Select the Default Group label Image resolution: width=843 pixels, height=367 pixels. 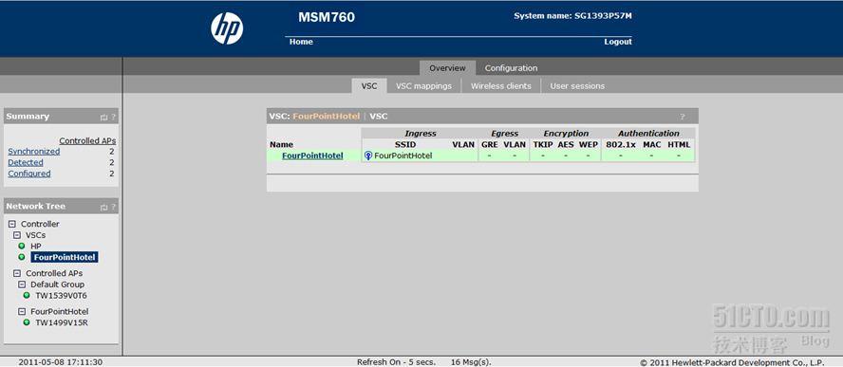[x=58, y=284]
